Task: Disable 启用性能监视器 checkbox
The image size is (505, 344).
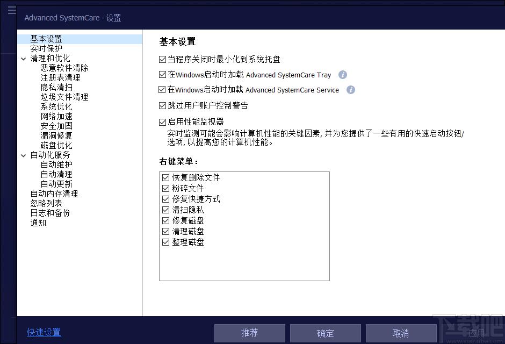Action: pos(162,122)
